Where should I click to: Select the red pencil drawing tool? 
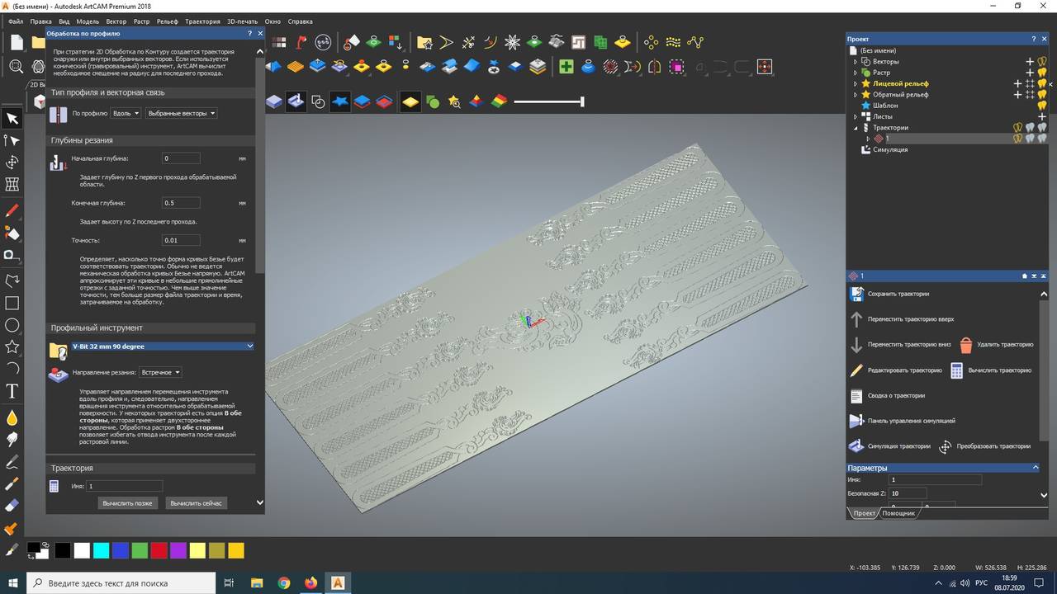coord(12,211)
